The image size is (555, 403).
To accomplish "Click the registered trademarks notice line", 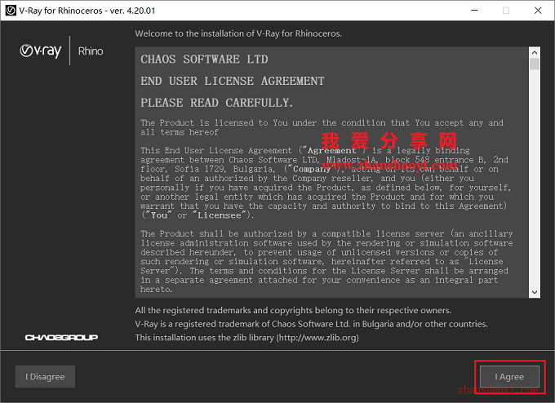I will (293, 310).
